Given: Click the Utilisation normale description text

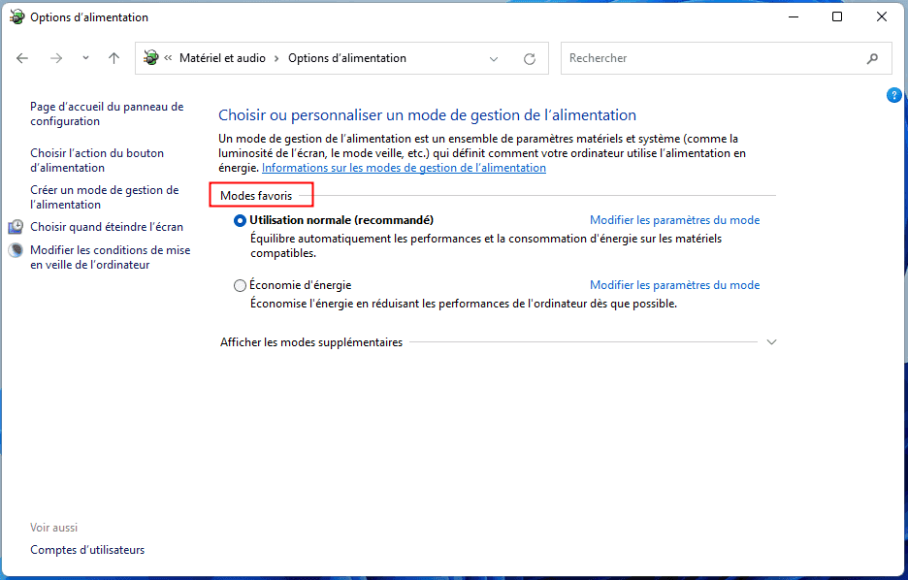Looking at the screenshot, I should tap(486, 245).
